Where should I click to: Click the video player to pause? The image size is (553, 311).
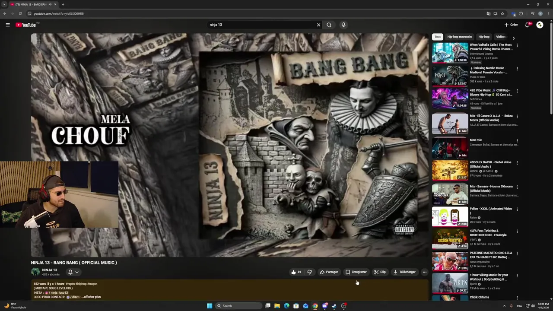(x=229, y=145)
